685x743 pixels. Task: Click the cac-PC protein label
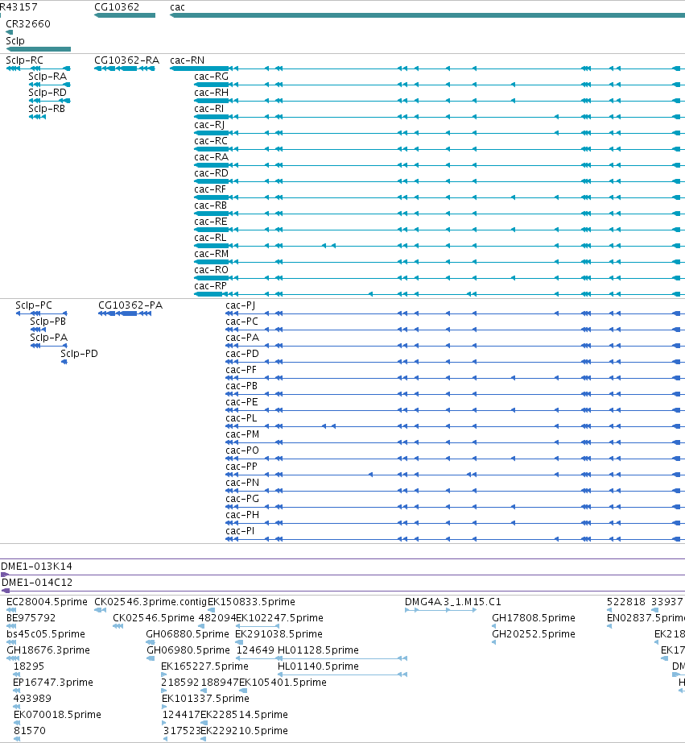(242, 322)
